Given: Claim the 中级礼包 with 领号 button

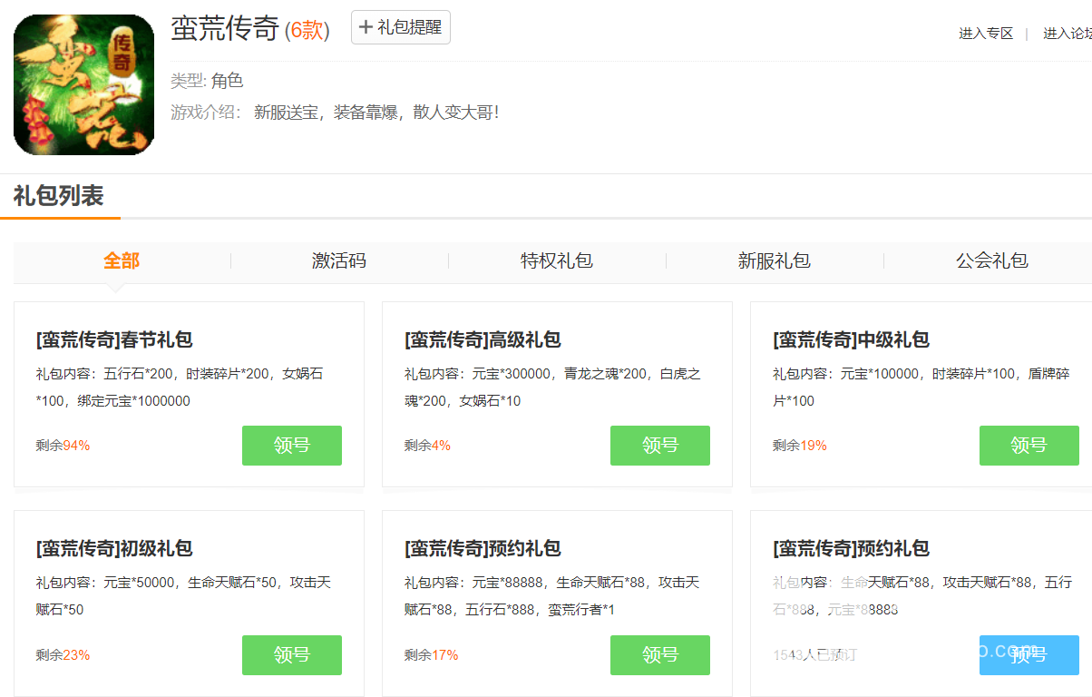Looking at the screenshot, I should point(1029,446).
